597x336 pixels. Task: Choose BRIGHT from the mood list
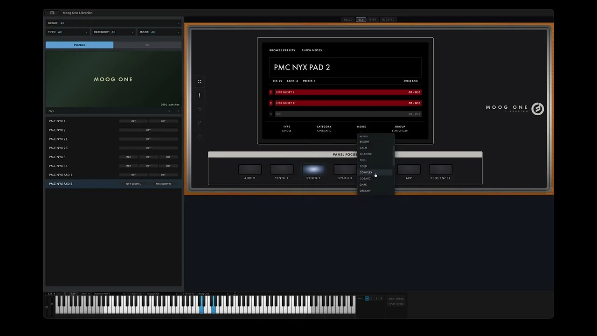tap(375, 142)
